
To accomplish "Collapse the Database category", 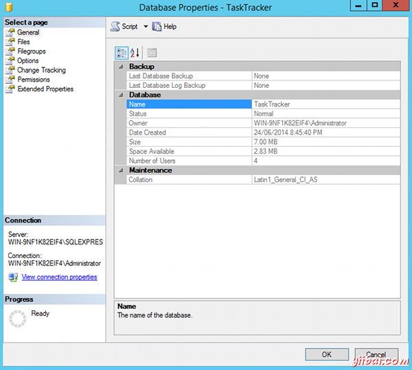I will pos(121,95).
